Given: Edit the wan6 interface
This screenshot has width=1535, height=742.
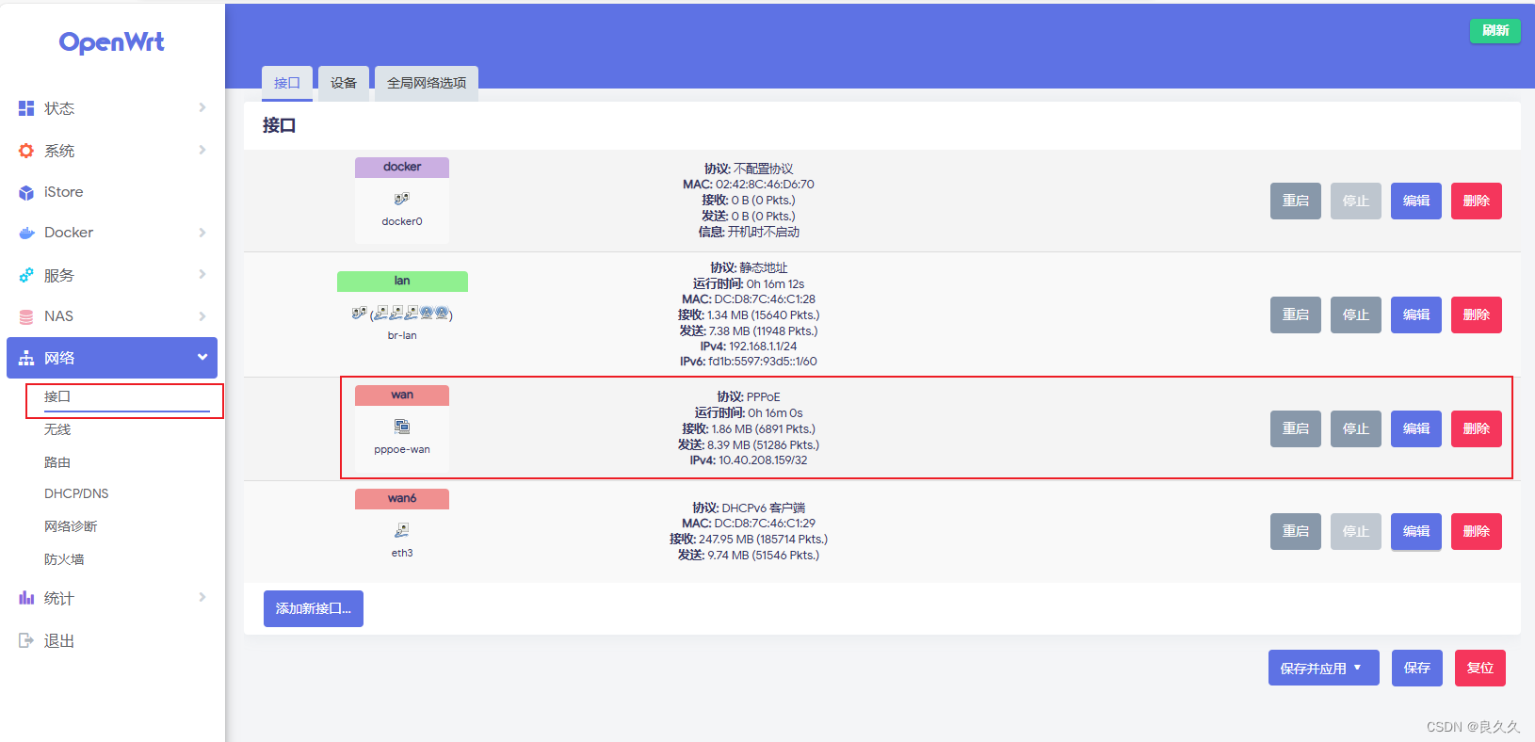Looking at the screenshot, I should [1416, 531].
